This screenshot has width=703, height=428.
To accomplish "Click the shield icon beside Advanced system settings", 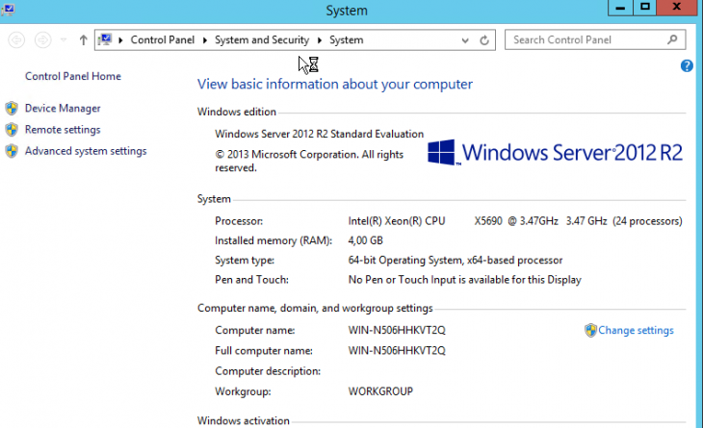I will tap(12, 151).
